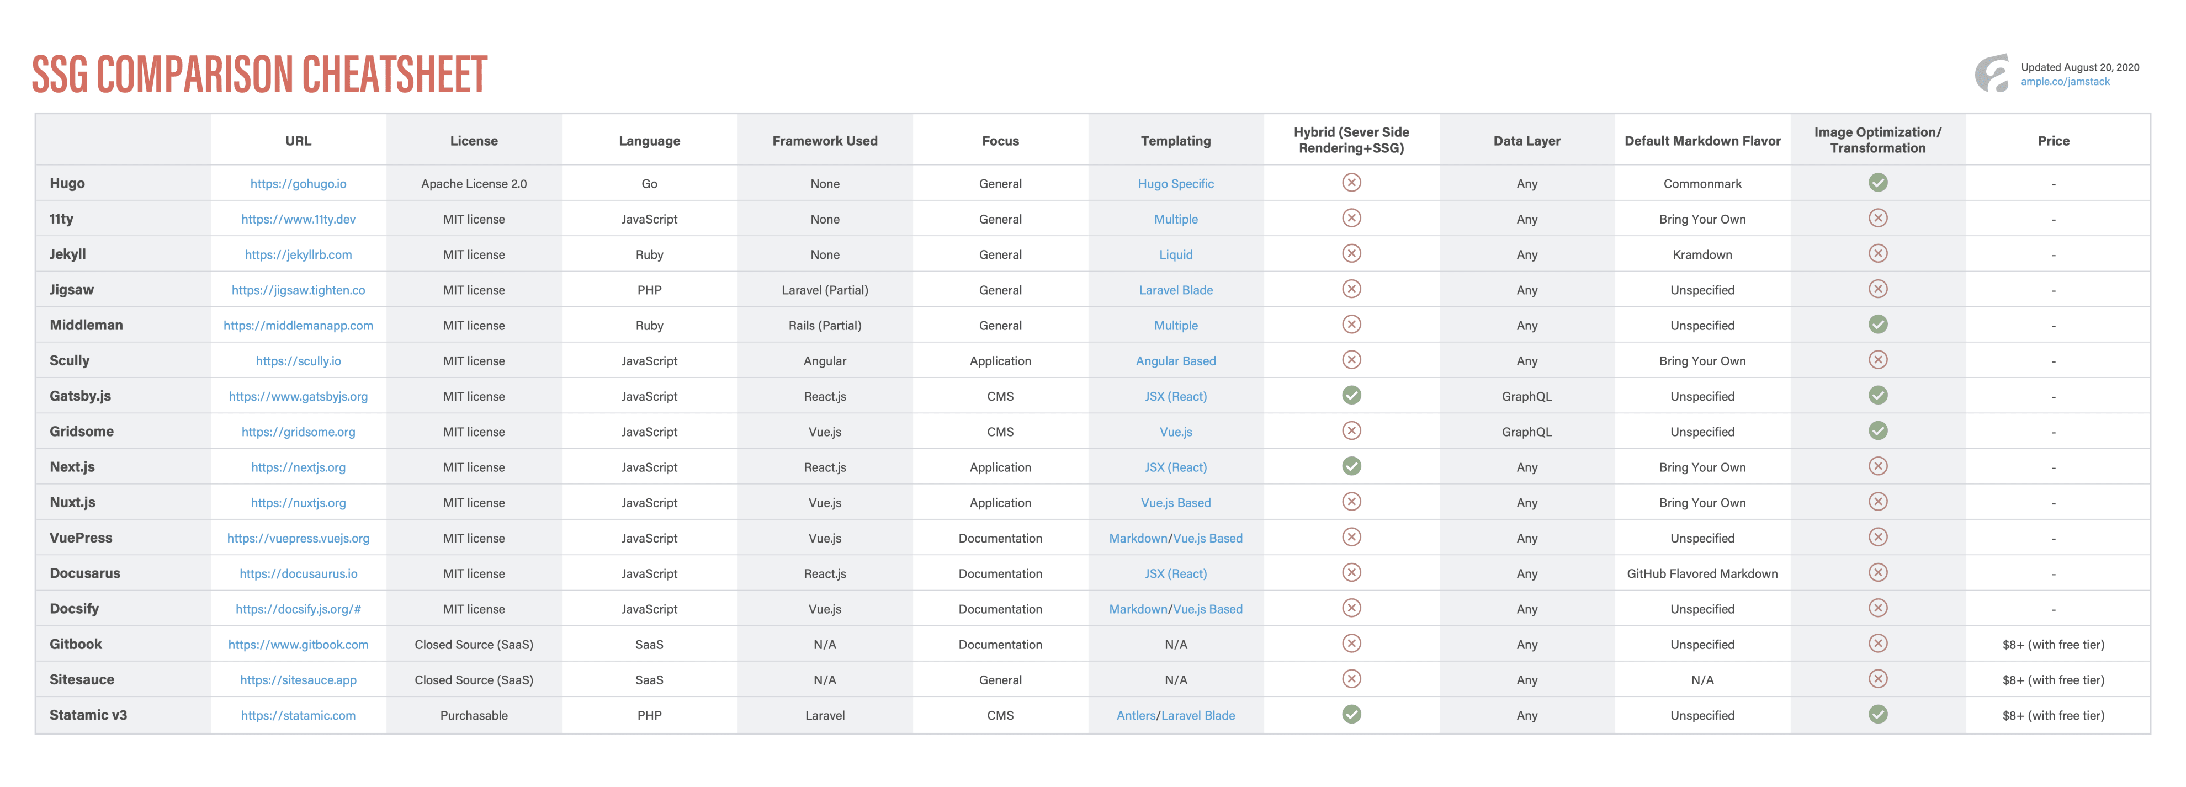Click Statamic v3 image optimization checkmark
The image size is (2186, 787).
pyautogui.click(x=1877, y=714)
